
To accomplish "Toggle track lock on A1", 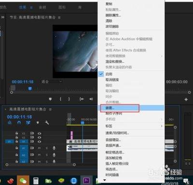I will 17,148.
